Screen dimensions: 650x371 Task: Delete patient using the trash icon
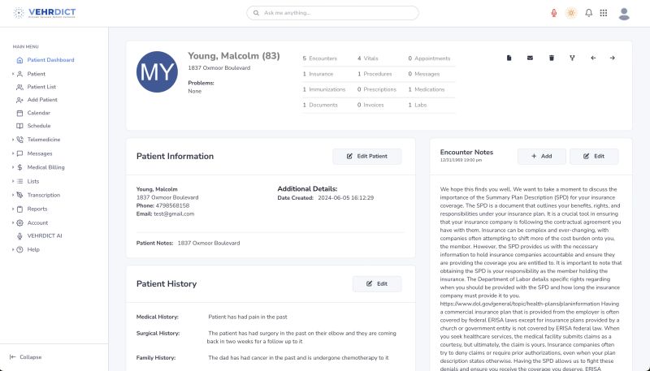coord(551,58)
